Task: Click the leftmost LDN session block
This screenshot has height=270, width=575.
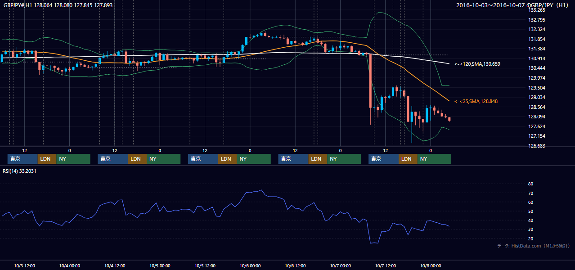Action: coord(47,159)
